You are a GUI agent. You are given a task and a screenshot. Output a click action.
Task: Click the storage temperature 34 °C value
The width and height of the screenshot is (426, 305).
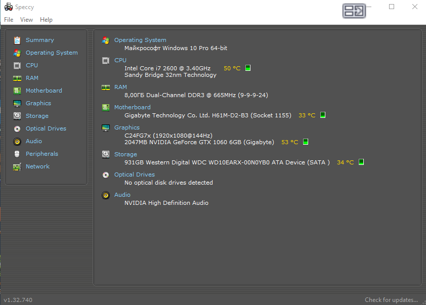click(346, 162)
